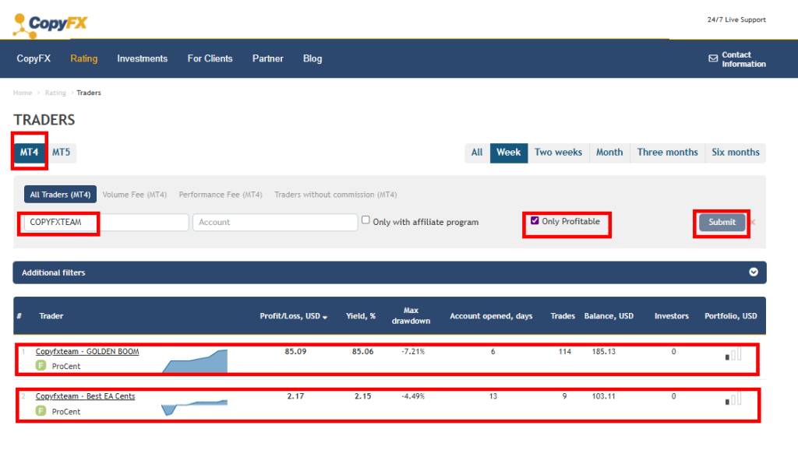Enable Only with affiliate program checkbox
Screen dimensions: 798x450
365,220
